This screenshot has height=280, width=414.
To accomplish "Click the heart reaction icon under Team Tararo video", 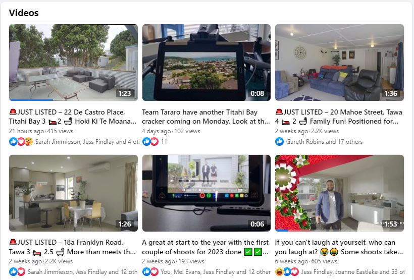I will tap(154, 142).
